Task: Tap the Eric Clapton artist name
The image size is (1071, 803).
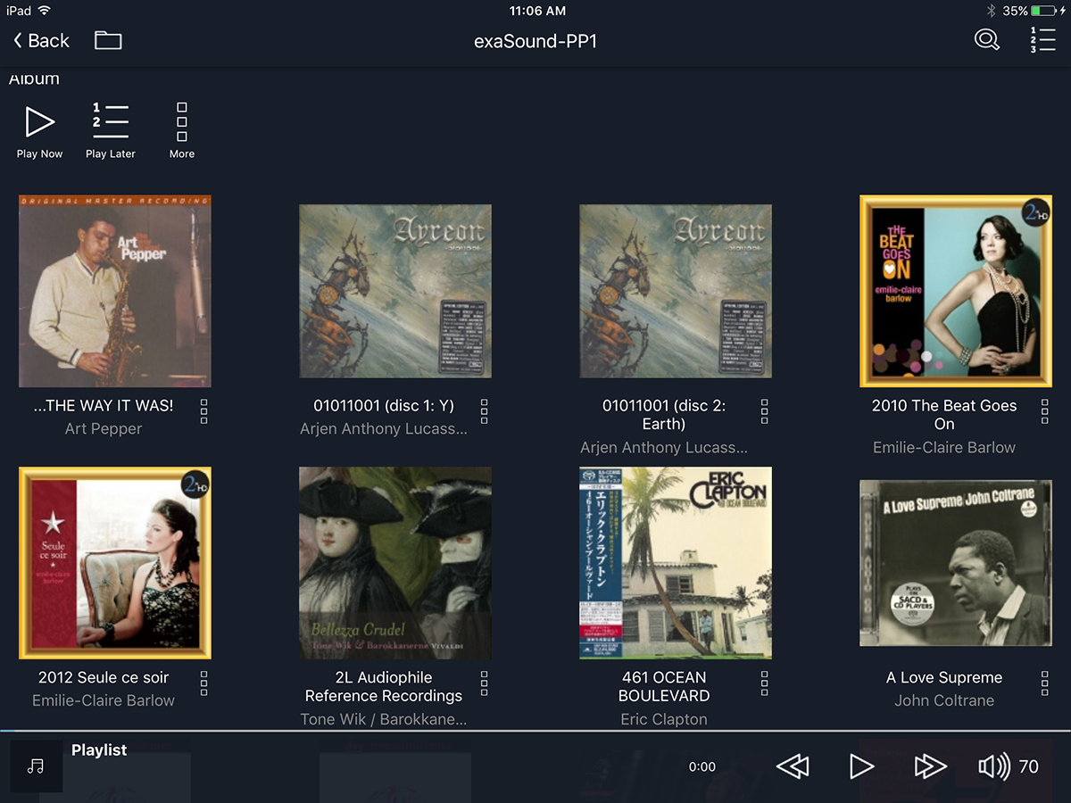Action: 664,719
